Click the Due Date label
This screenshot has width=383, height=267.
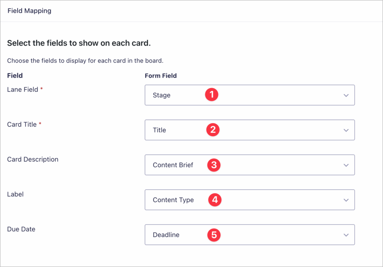(21, 229)
